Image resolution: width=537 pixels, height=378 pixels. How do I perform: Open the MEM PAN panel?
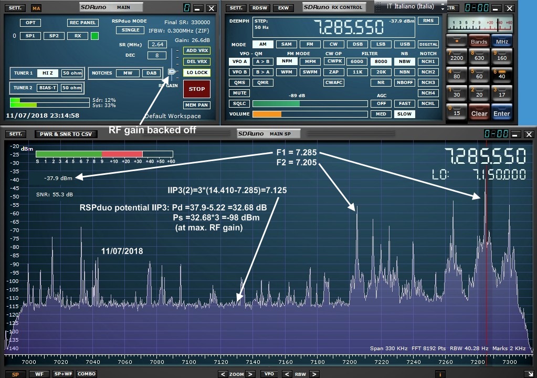196,105
